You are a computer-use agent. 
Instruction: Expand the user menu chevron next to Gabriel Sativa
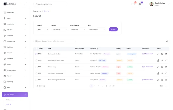(169, 4)
